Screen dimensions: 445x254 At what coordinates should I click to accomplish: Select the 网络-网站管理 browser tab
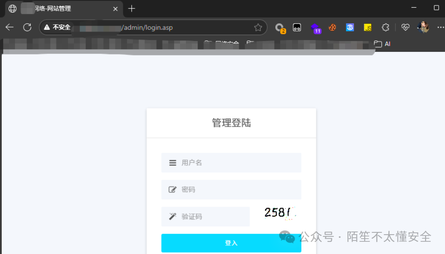point(64,9)
